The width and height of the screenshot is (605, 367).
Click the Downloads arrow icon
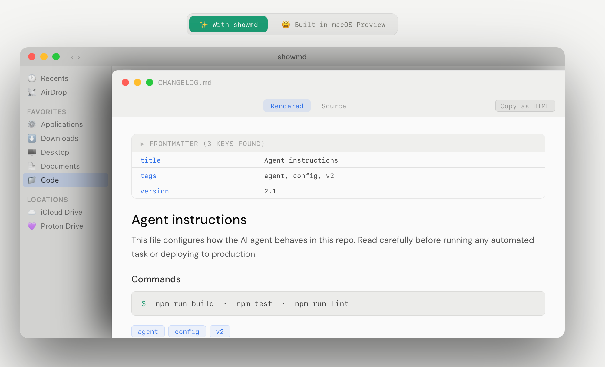(32, 138)
